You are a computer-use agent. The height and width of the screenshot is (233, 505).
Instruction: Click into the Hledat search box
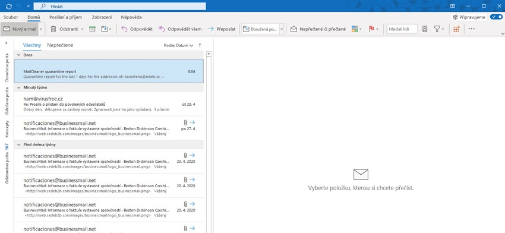pyautogui.click(x=119, y=6)
